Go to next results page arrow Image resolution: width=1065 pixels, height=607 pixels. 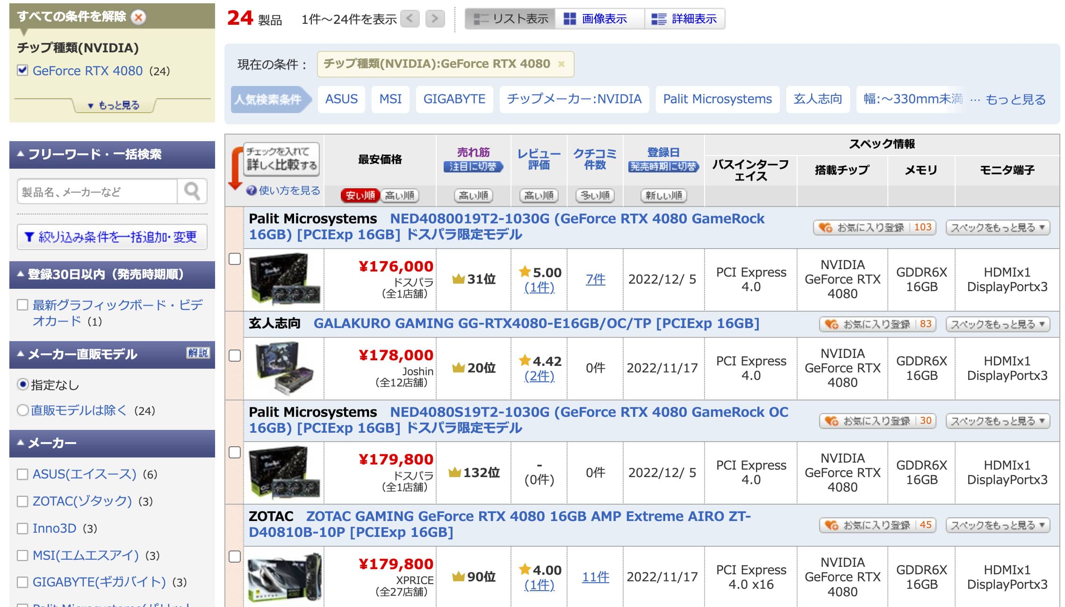[x=435, y=19]
